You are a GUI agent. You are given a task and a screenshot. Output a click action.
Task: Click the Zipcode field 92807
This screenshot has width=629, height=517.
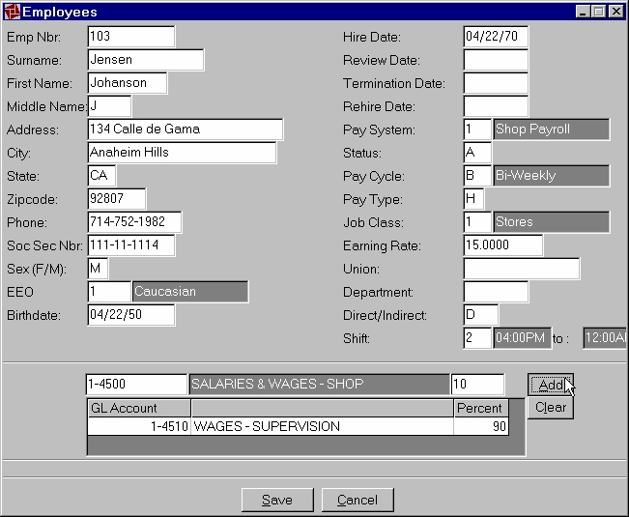click(x=116, y=199)
